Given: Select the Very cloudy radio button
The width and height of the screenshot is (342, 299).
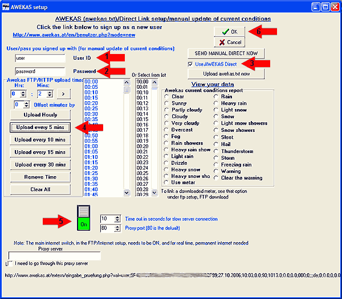Looking at the screenshot, I should click(x=166, y=123).
